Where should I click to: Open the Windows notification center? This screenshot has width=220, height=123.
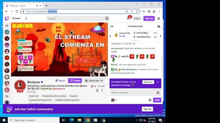pyautogui.click(x=161, y=120)
